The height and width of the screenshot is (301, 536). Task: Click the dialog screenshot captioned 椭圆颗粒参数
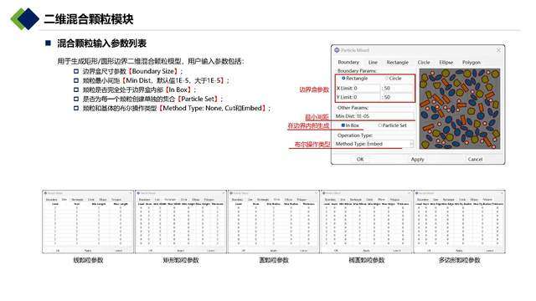point(367,222)
